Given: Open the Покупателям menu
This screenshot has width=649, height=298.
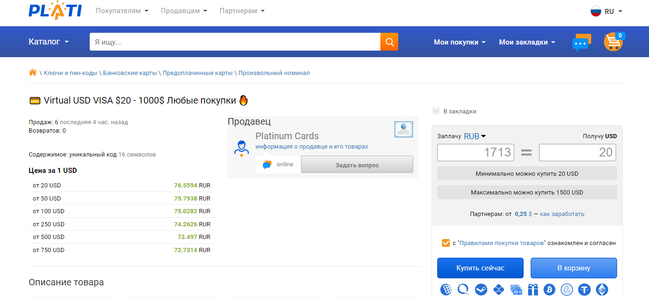Looking at the screenshot, I should point(122,11).
